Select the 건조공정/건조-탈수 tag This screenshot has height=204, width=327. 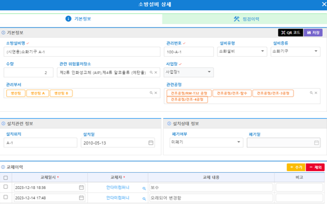232,93
